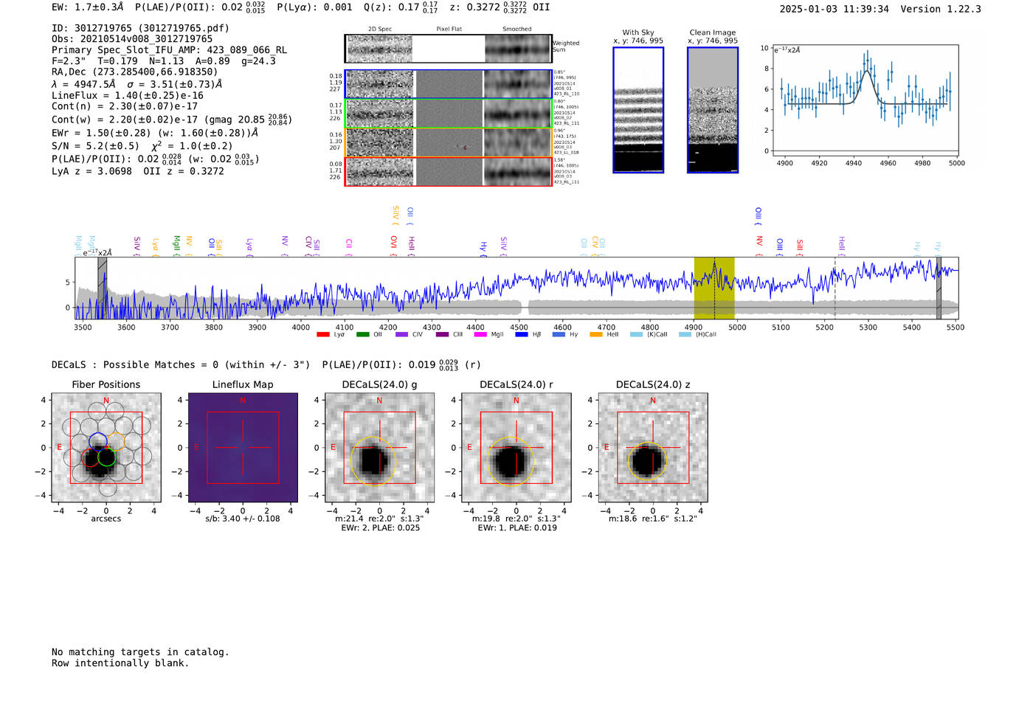Select the orange-bordered 2D spectrum row
Viewport: 1033px width, 703px height.
(448, 142)
